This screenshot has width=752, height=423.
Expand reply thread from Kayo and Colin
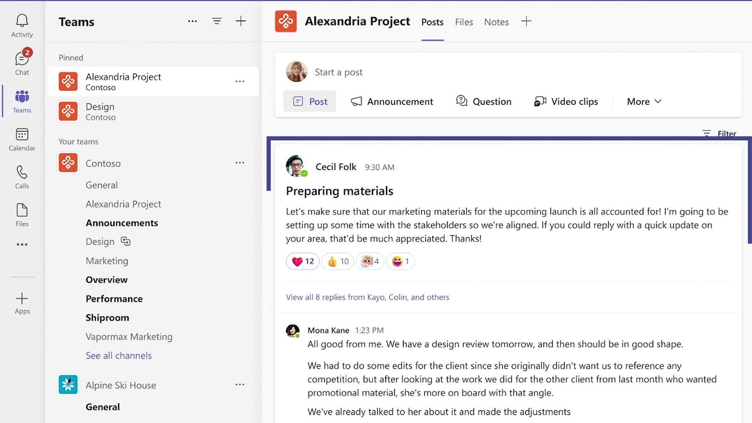click(x=368, y=297)
